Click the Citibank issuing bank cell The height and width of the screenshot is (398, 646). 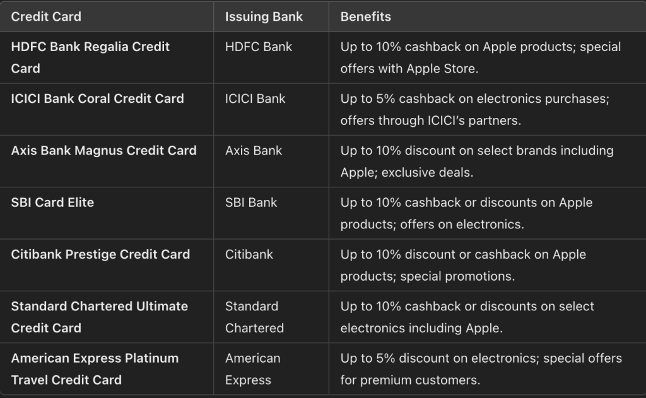[x=249, y=254]
